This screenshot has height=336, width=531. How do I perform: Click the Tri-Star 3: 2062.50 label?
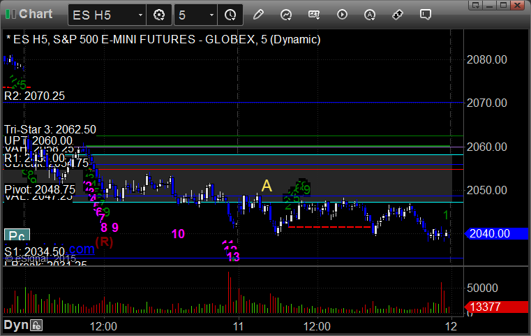click(50, 129)
